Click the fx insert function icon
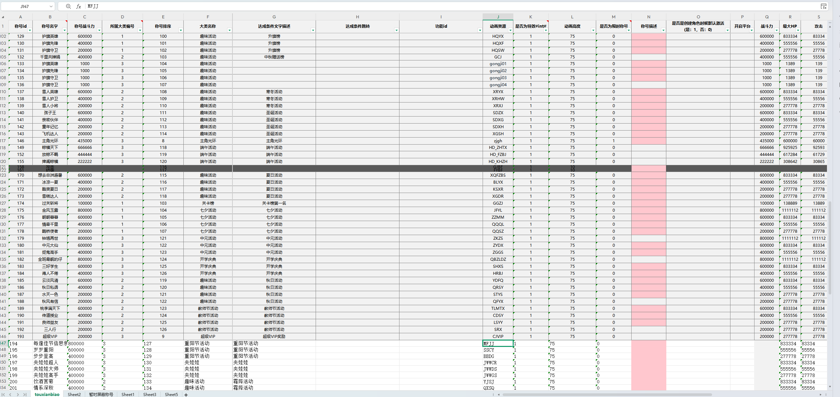The image size is (840, 397). coord(78,6)
